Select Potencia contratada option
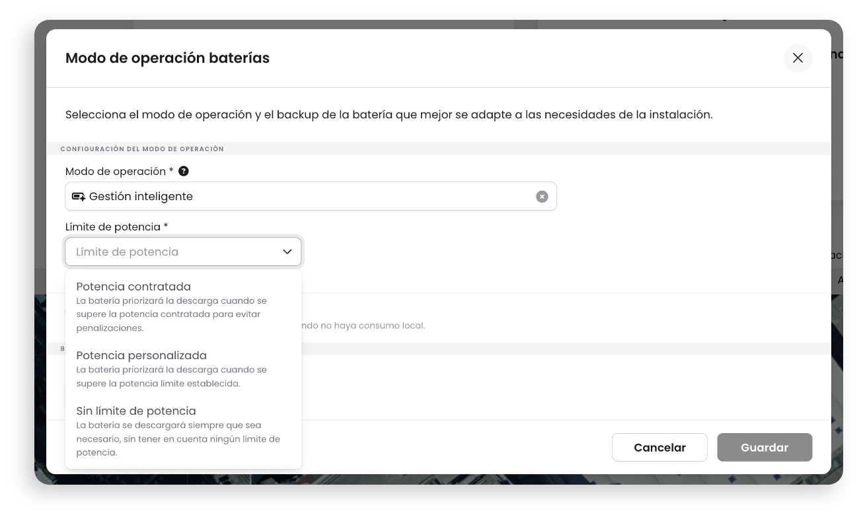Image resolution: width=863 pixels, height=519 pixels. click(184, 307)
